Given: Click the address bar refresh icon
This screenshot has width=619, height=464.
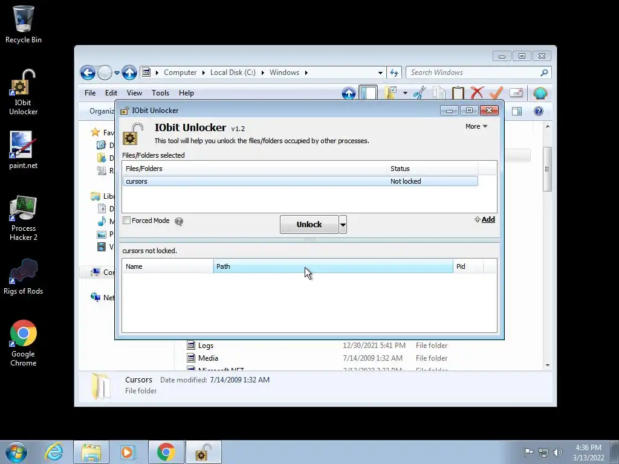Looking at the screenshot, I should pos(394,72).
